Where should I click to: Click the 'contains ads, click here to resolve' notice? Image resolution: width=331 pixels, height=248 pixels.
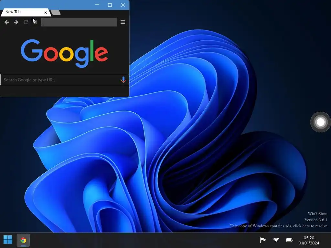[278, 226]
